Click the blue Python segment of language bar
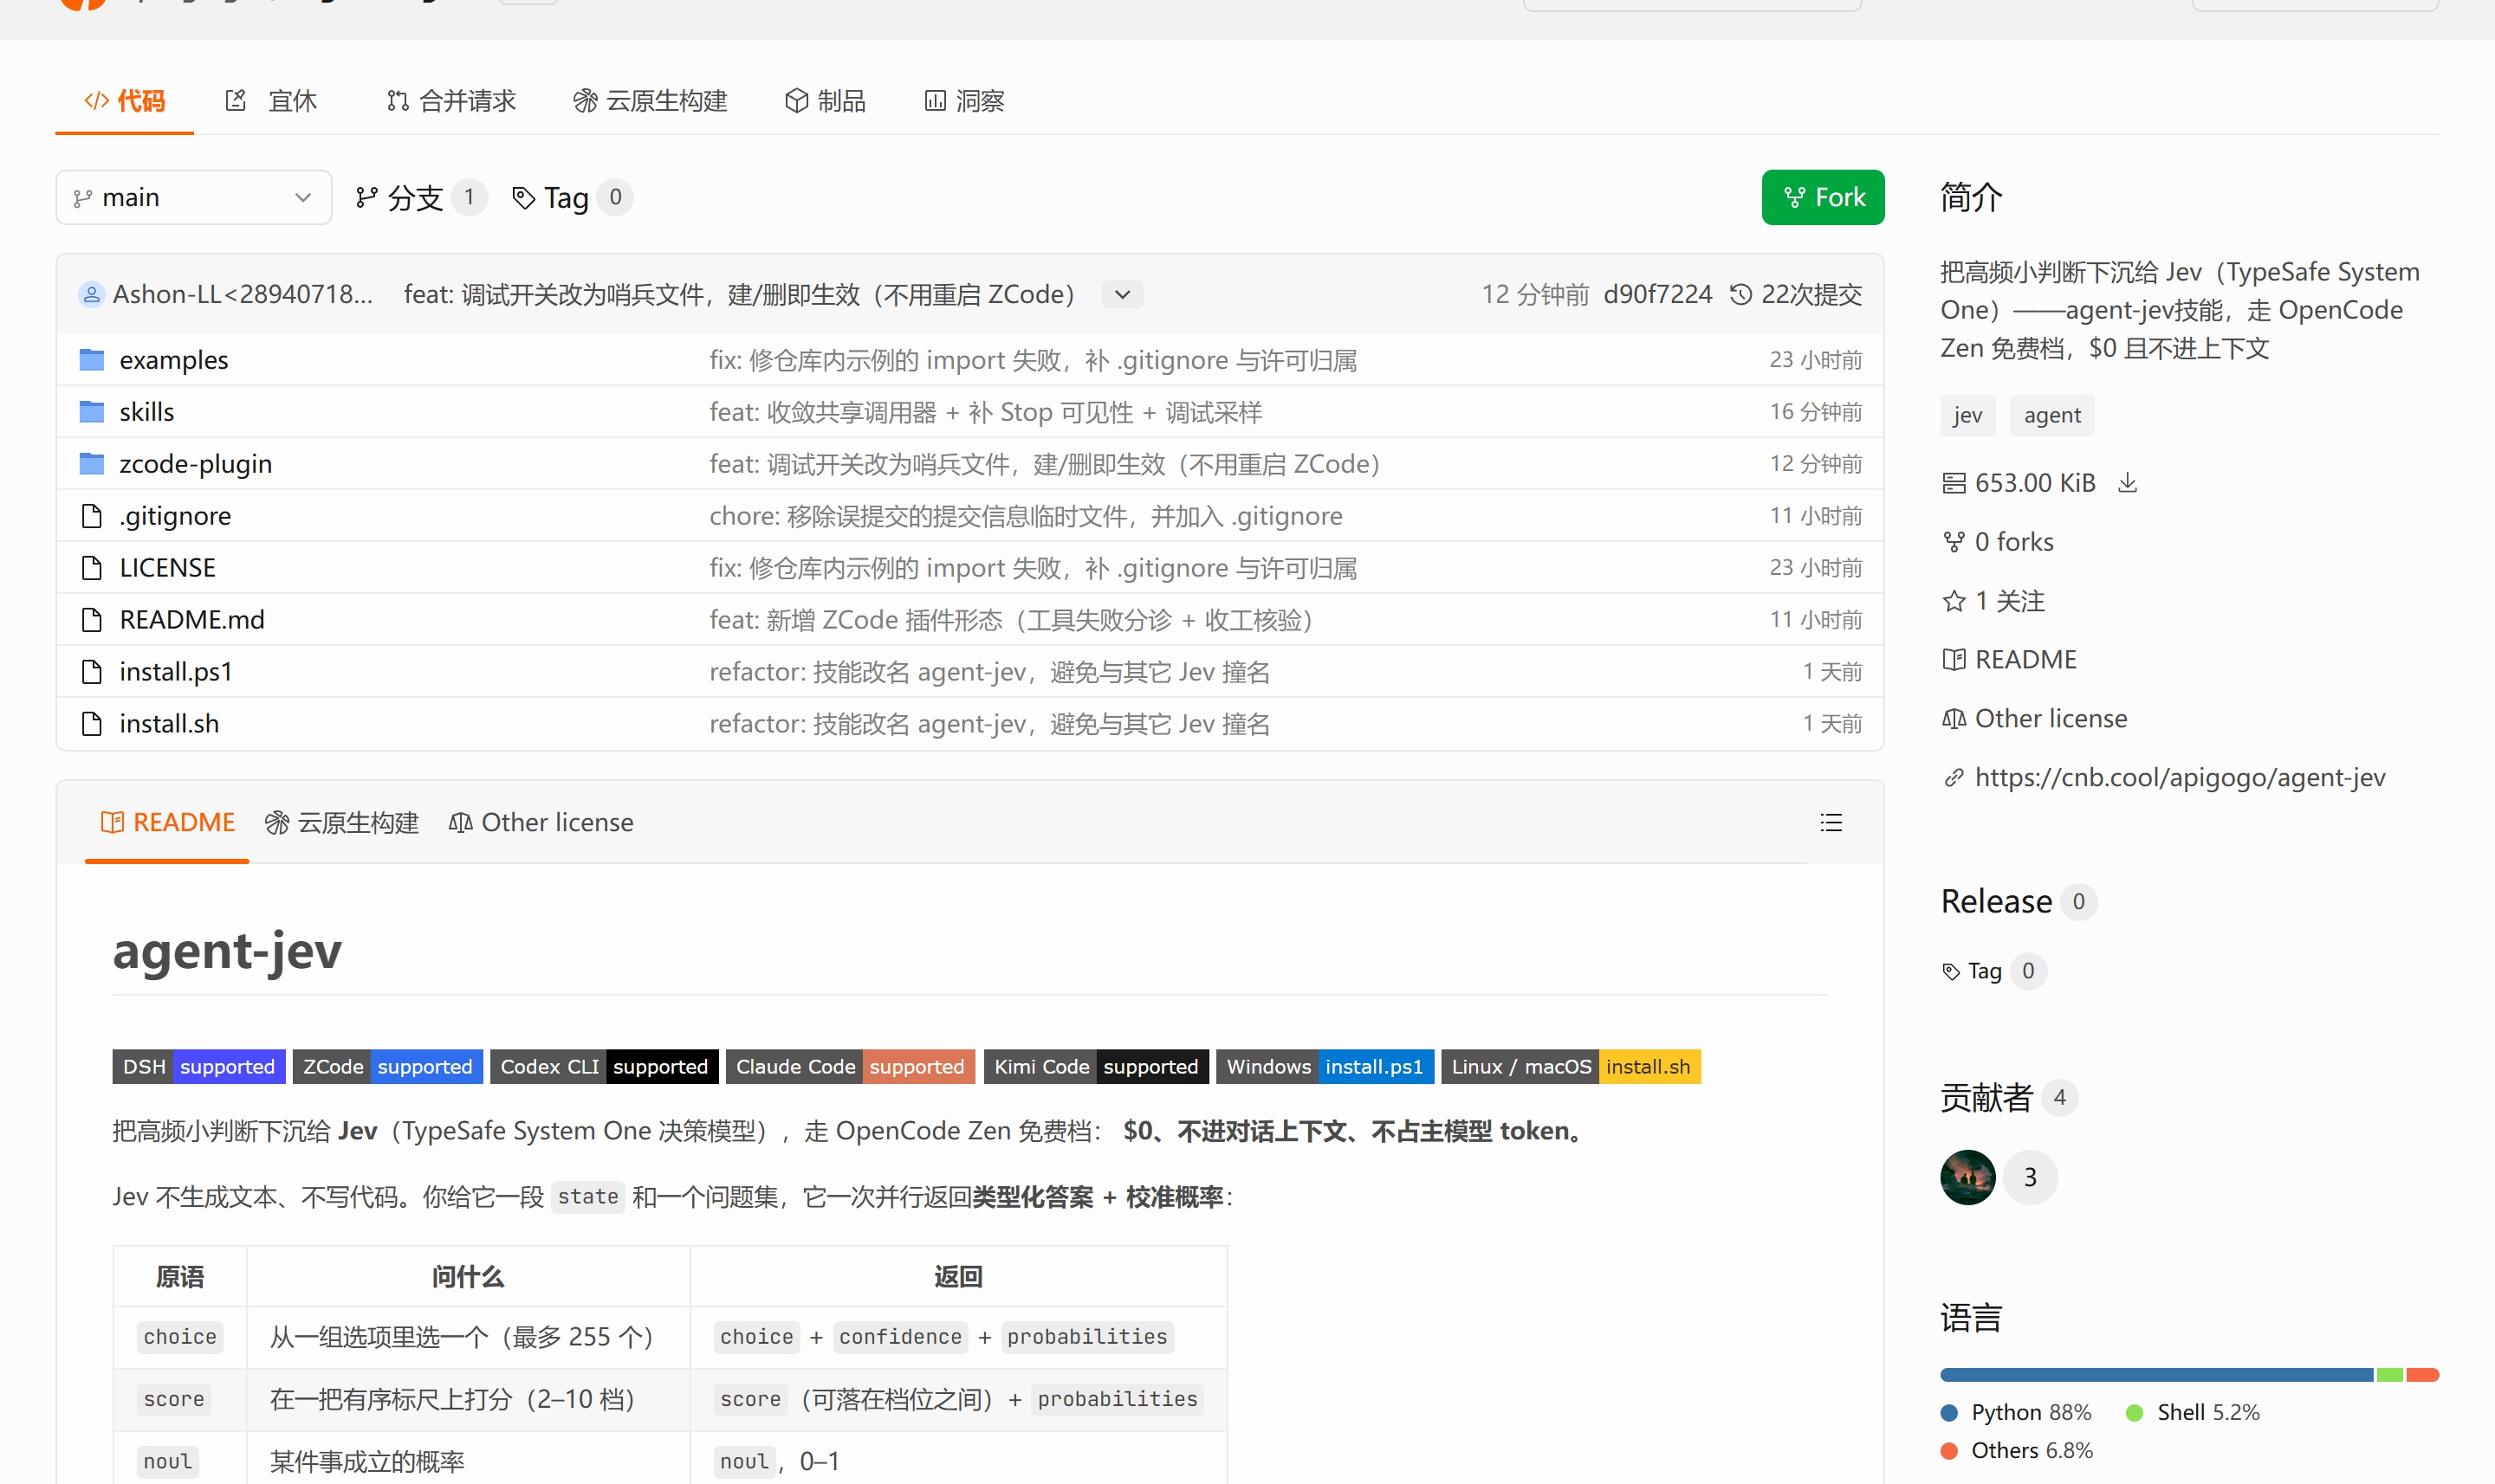2495x1484 pixels. (2157, 1375)
